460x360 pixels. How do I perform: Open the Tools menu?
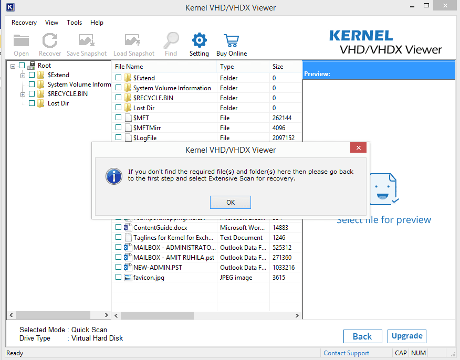(74, 23)
